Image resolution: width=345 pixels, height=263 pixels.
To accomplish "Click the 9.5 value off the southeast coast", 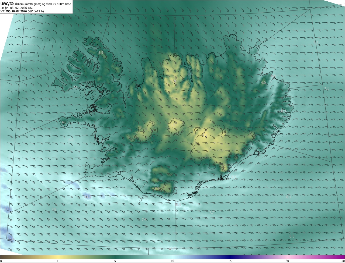I will click(234, 177).
